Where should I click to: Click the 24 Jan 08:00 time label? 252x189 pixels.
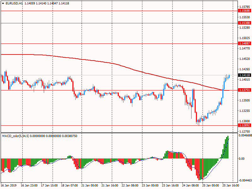point(191,186)
